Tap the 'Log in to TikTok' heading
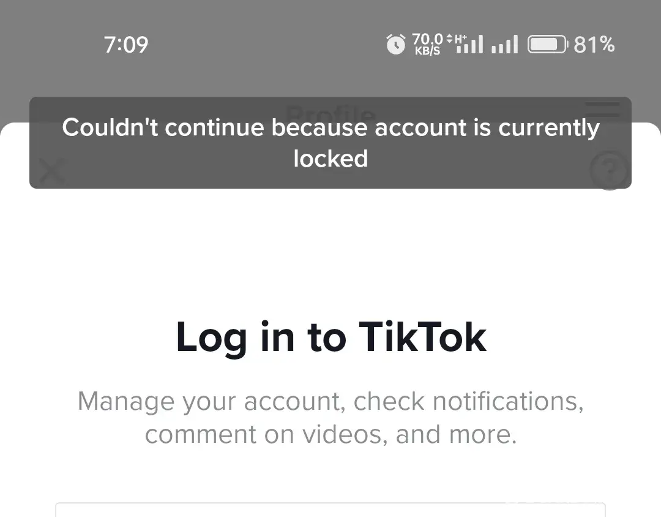Screen dimensions: 661x517 click(330, 336)
